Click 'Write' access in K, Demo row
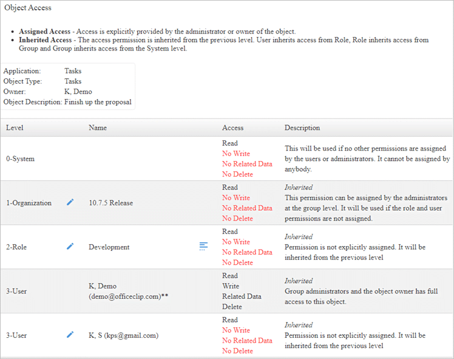Viewport: 454px width, 359px height. (231, 286)
